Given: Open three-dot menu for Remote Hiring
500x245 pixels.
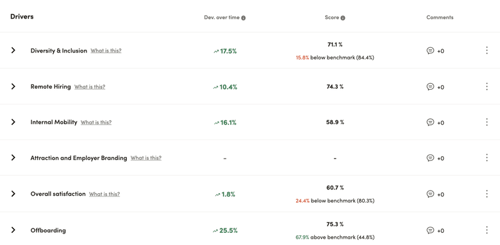Looking at the screenshot, I should click(x=487, y=86).
